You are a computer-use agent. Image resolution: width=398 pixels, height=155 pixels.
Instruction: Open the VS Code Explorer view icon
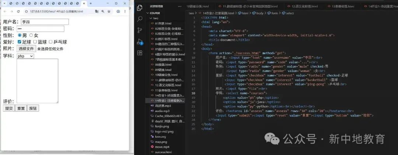[139, 8]
